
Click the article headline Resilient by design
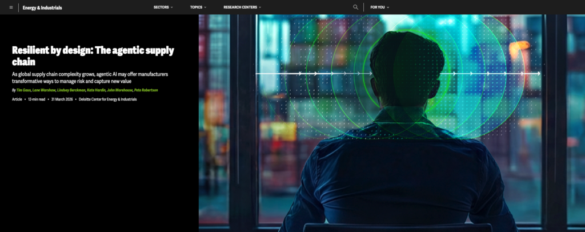click(93, 56)
